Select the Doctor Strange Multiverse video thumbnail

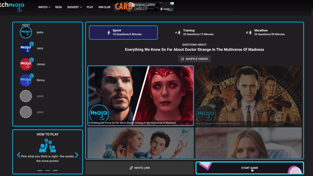tap(140, 95)
